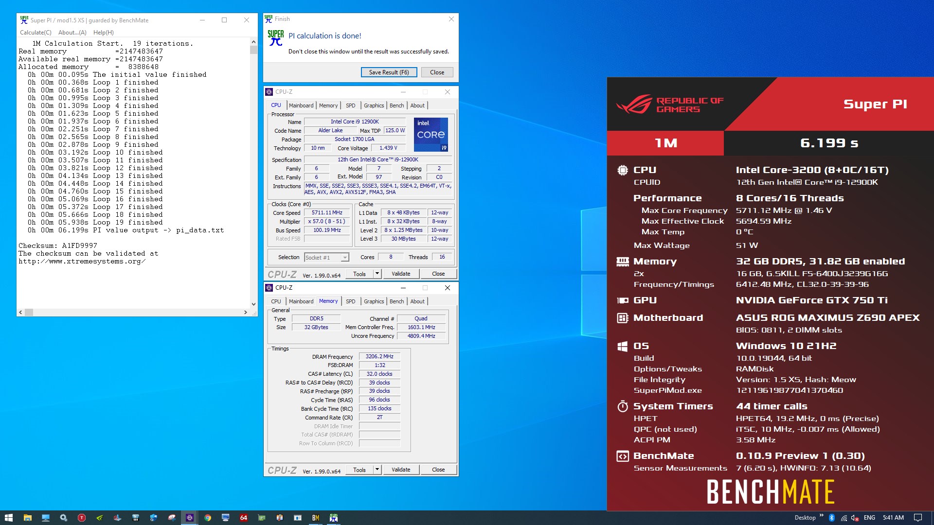
Task: Open the notification center icon
Action: click(x=918, y=518)
